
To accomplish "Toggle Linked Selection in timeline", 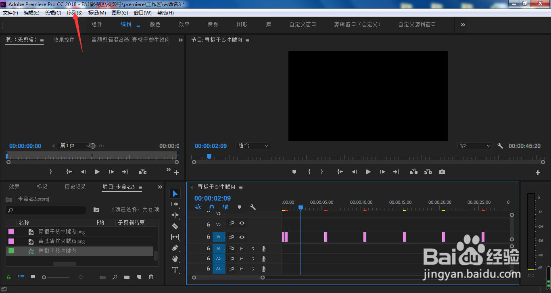I will (x=225, y=207).
